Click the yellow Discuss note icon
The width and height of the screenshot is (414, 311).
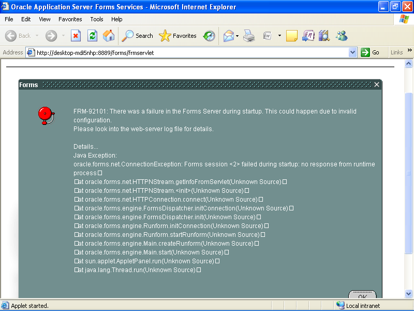coord(292,36)
